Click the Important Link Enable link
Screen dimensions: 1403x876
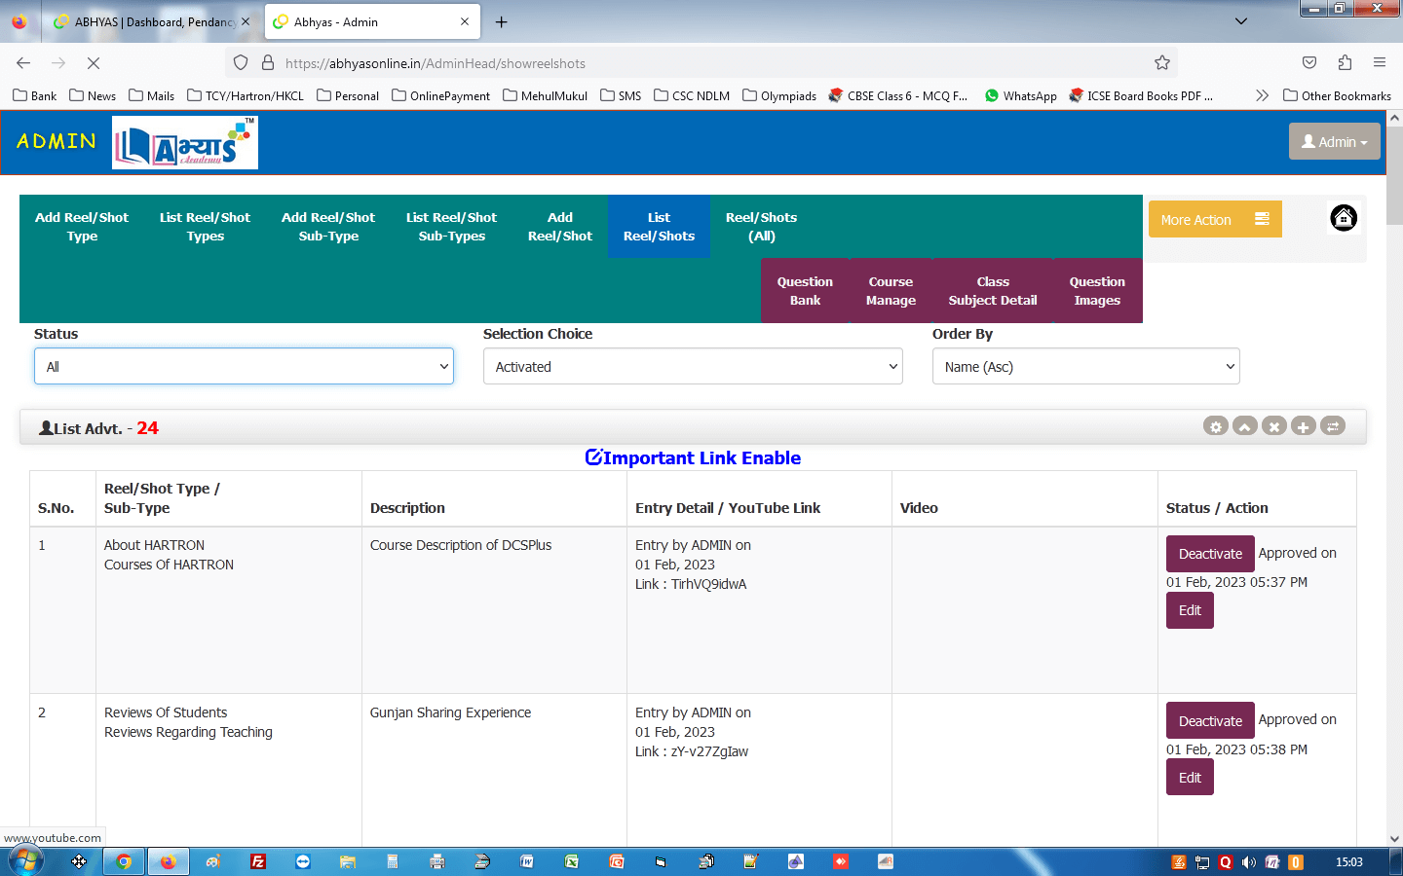[x=693, y=457]
